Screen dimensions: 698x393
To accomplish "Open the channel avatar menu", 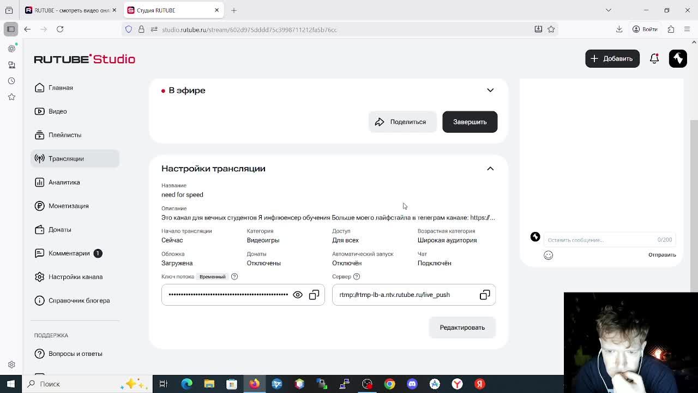I will (x=678, y=58).
